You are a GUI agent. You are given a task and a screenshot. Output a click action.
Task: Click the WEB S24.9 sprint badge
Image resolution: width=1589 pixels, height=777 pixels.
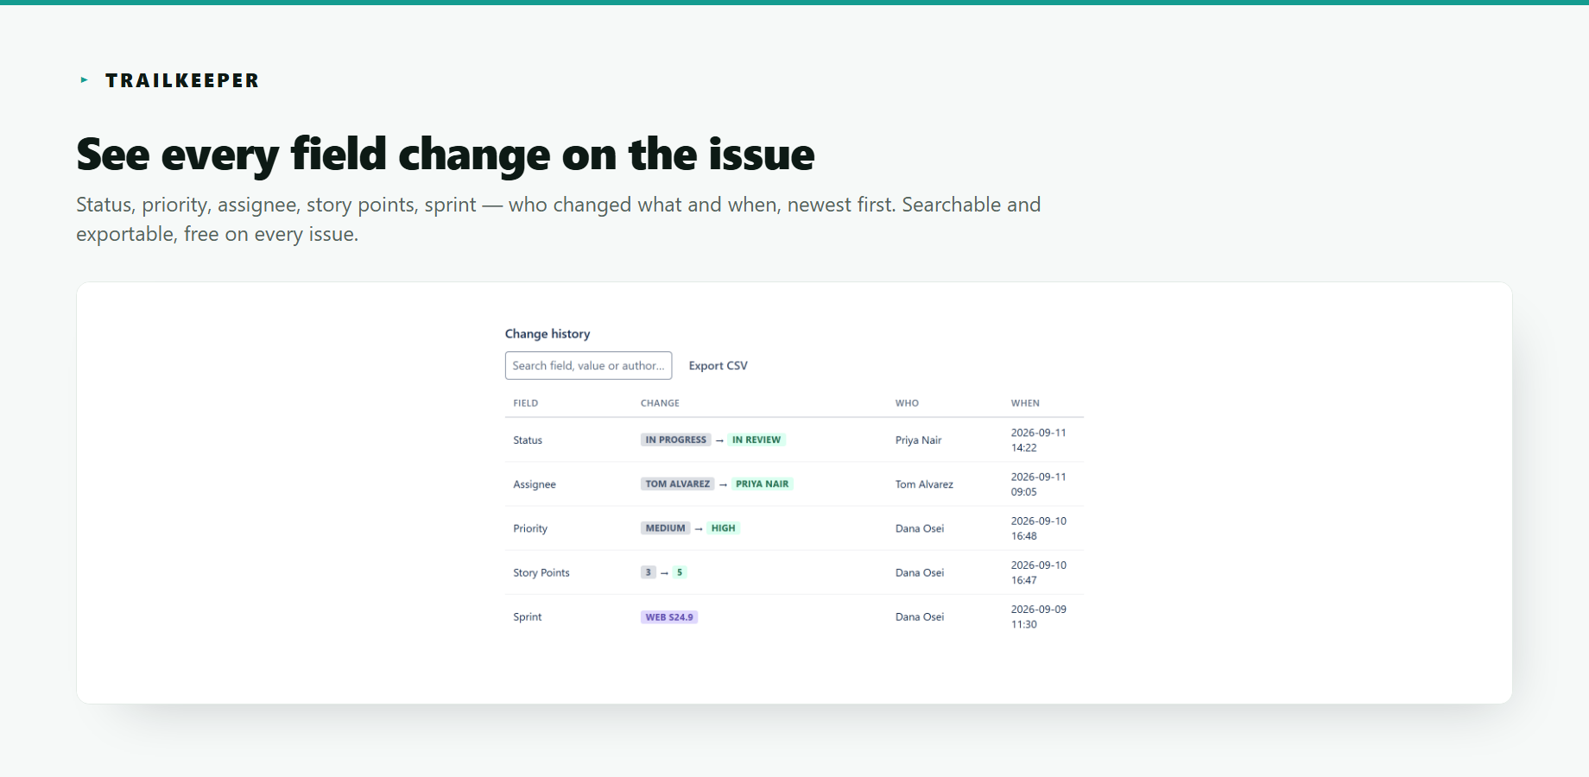pos(669,616)
